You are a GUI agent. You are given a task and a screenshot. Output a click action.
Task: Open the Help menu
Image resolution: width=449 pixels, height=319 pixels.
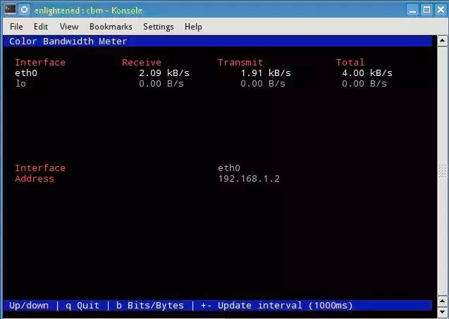(193, 27)
